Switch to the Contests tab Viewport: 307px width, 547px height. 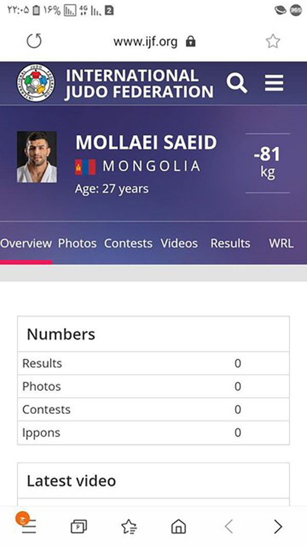[x=128, y=243]
